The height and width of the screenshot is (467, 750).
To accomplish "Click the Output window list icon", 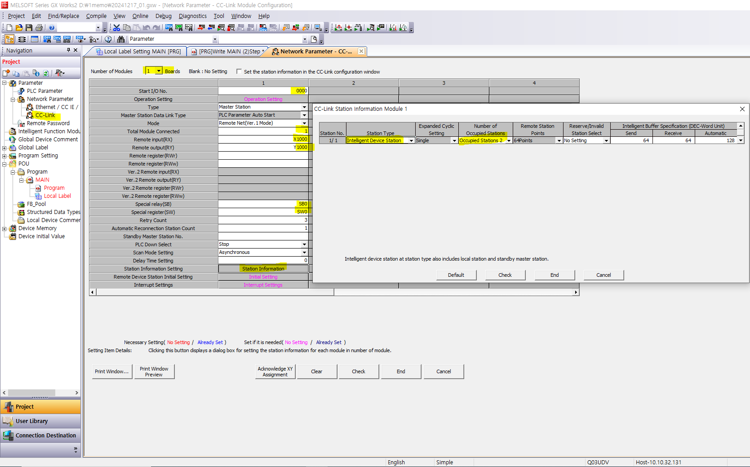I will point(35,39).
